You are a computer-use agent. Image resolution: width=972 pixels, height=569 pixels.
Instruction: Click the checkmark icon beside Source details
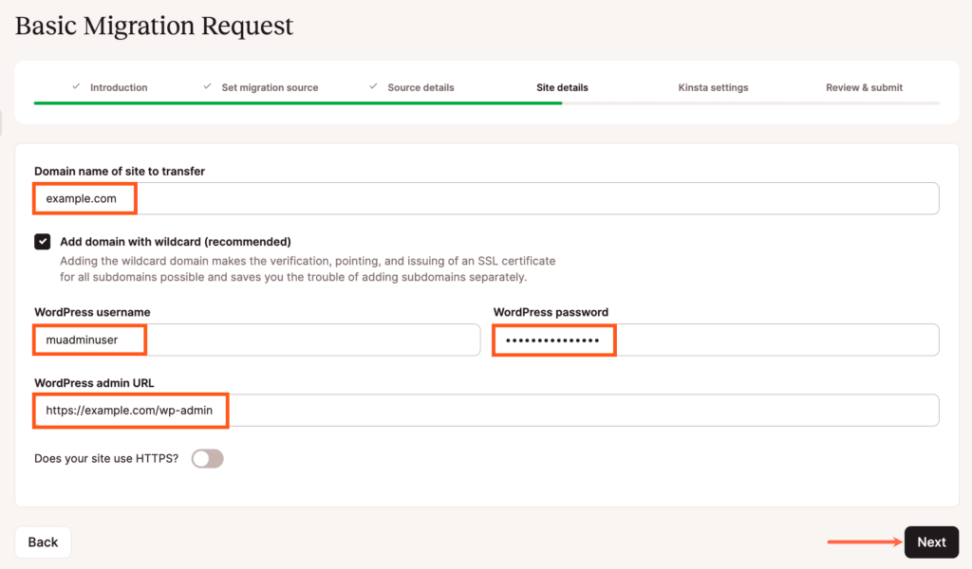[x=374, y=86]
